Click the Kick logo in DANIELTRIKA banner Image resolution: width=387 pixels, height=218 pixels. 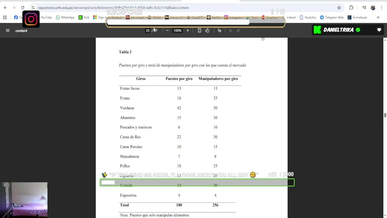pyautogui.click(x=317, y=30)
